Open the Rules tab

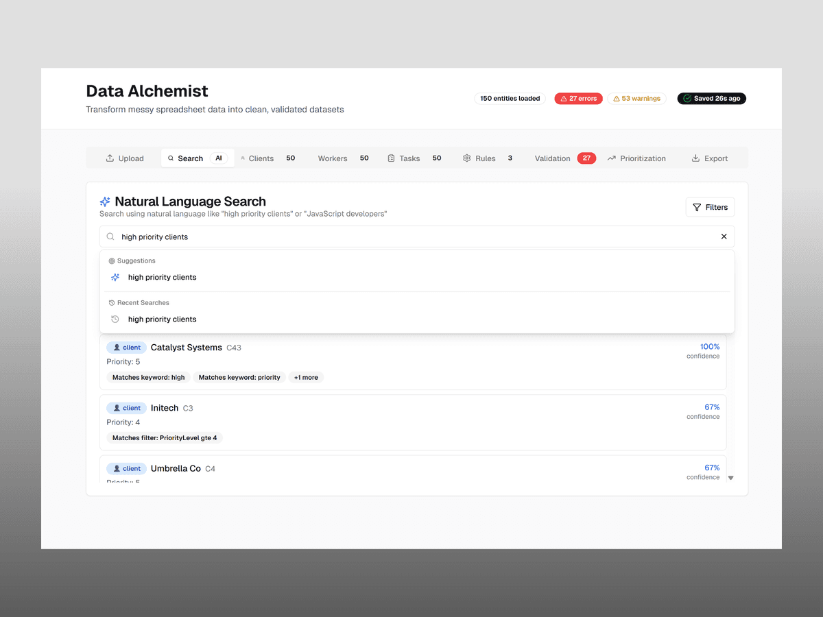click(488, 158)
